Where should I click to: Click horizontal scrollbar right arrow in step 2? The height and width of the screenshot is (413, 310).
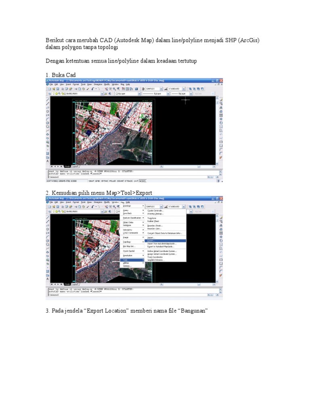(x=214, y=284)
